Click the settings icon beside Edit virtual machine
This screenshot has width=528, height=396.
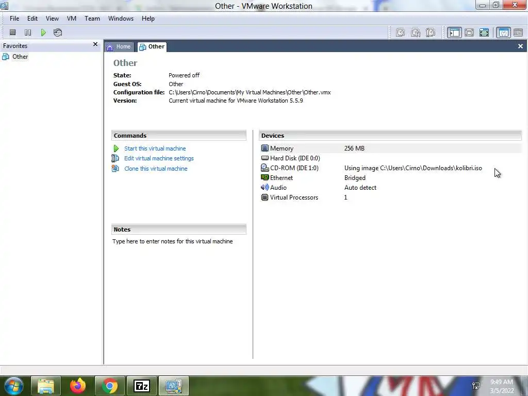click(115, 158)
